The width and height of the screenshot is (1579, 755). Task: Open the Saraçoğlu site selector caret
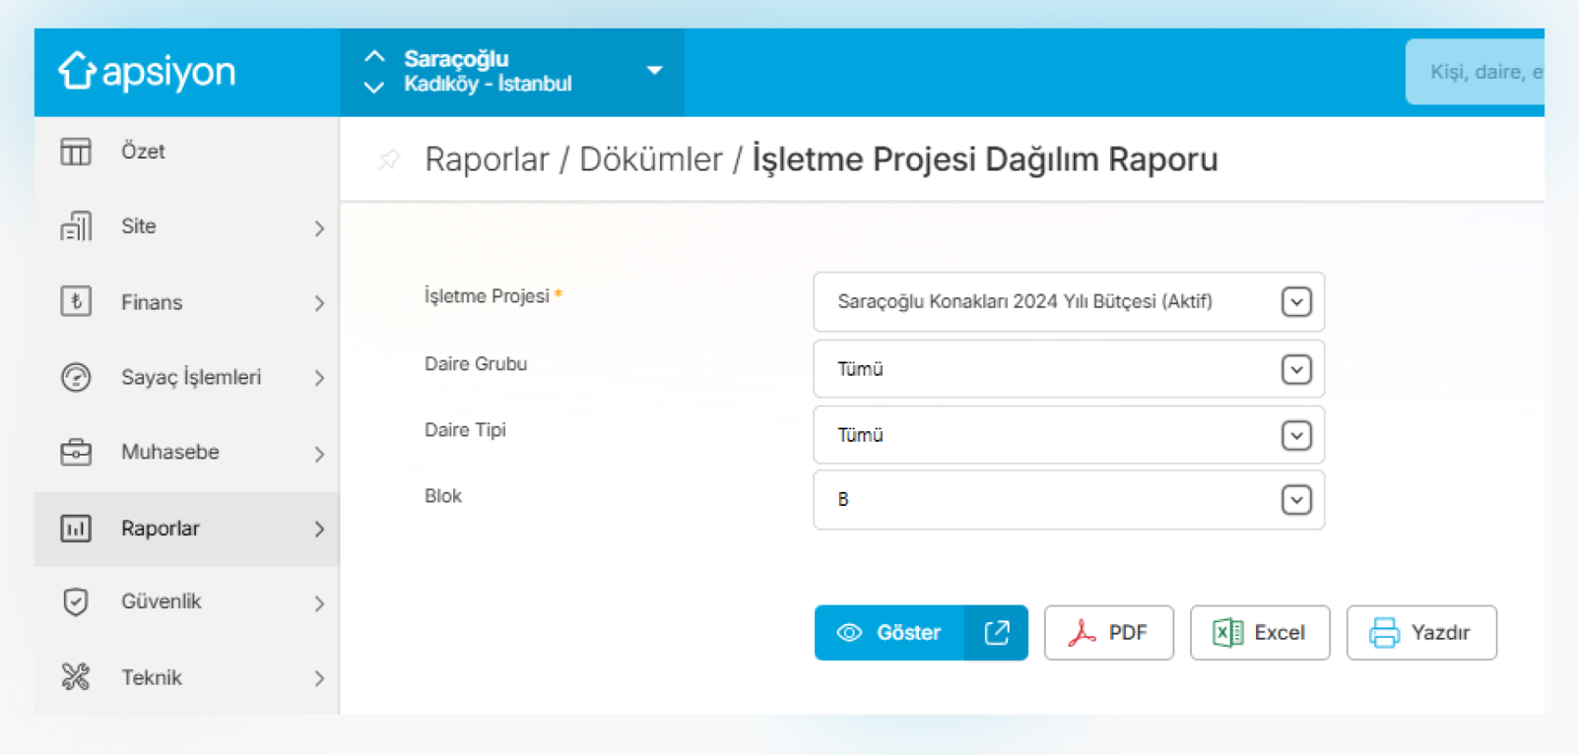(x=654, y=71)
